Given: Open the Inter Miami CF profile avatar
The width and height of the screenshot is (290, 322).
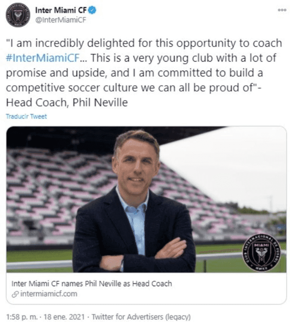Looking at the screenshot, I should (18, 15).
